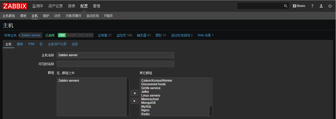
Task: Click the top search input field
Action: pyautogui.click(x=260, y=6)
